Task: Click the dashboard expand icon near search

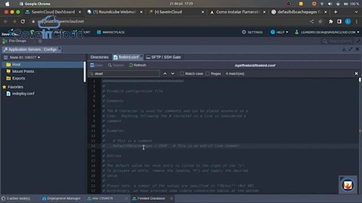Action: [358, 41]
